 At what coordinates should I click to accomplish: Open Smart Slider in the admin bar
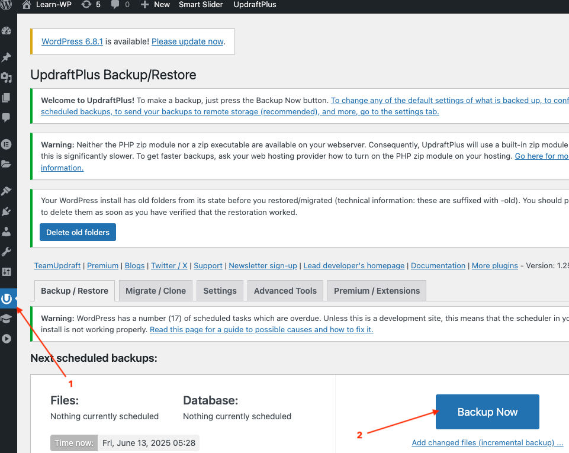[x=201, y=4]
